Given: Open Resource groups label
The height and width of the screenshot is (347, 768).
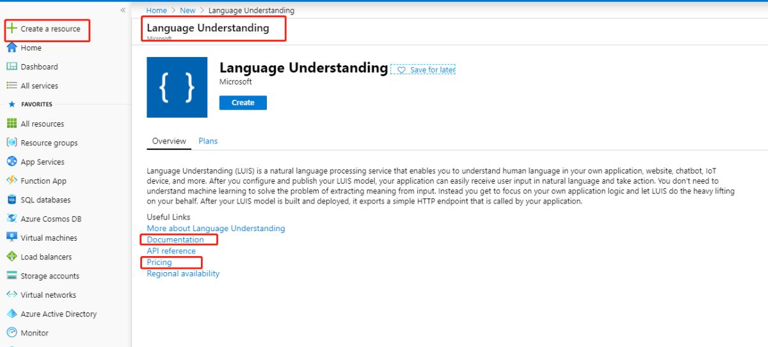Looking at the screenshot, I should pos(49,143).
